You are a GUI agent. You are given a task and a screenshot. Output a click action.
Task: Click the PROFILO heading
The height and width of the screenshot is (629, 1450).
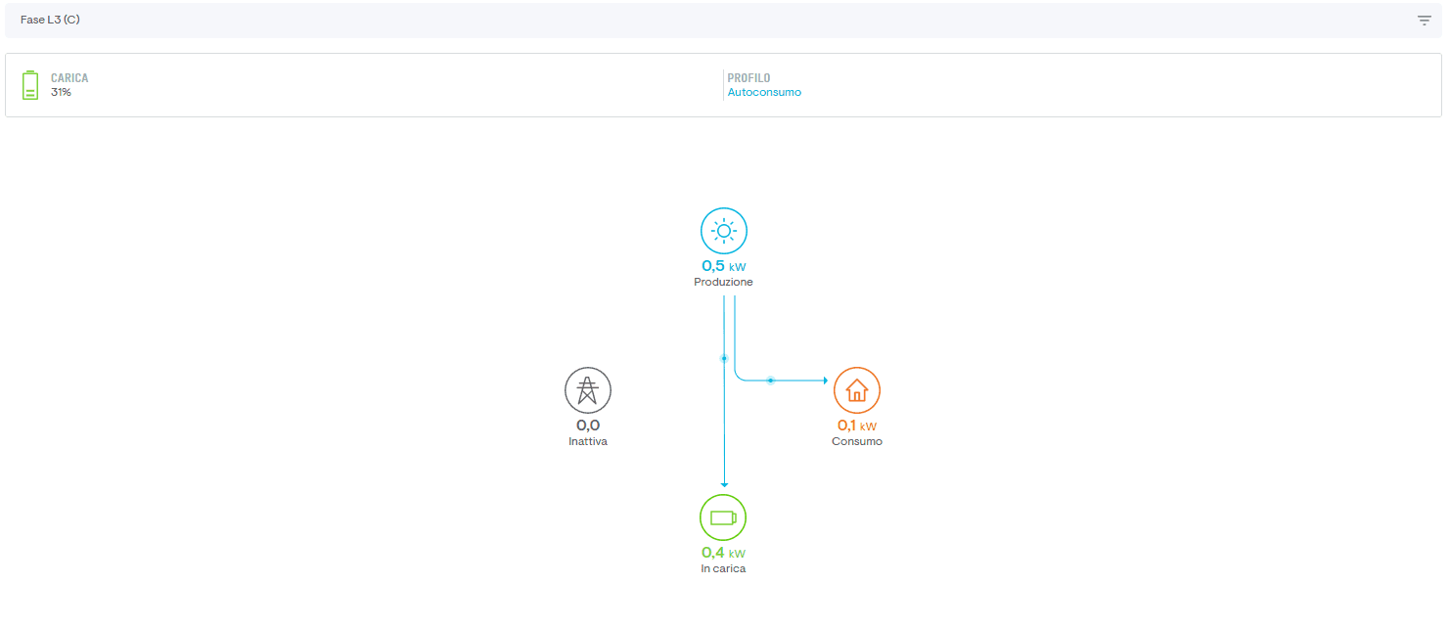(x=748, y=78)
